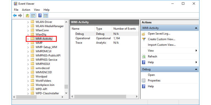Click Help icon under Debug section

(x=144, y=86)
